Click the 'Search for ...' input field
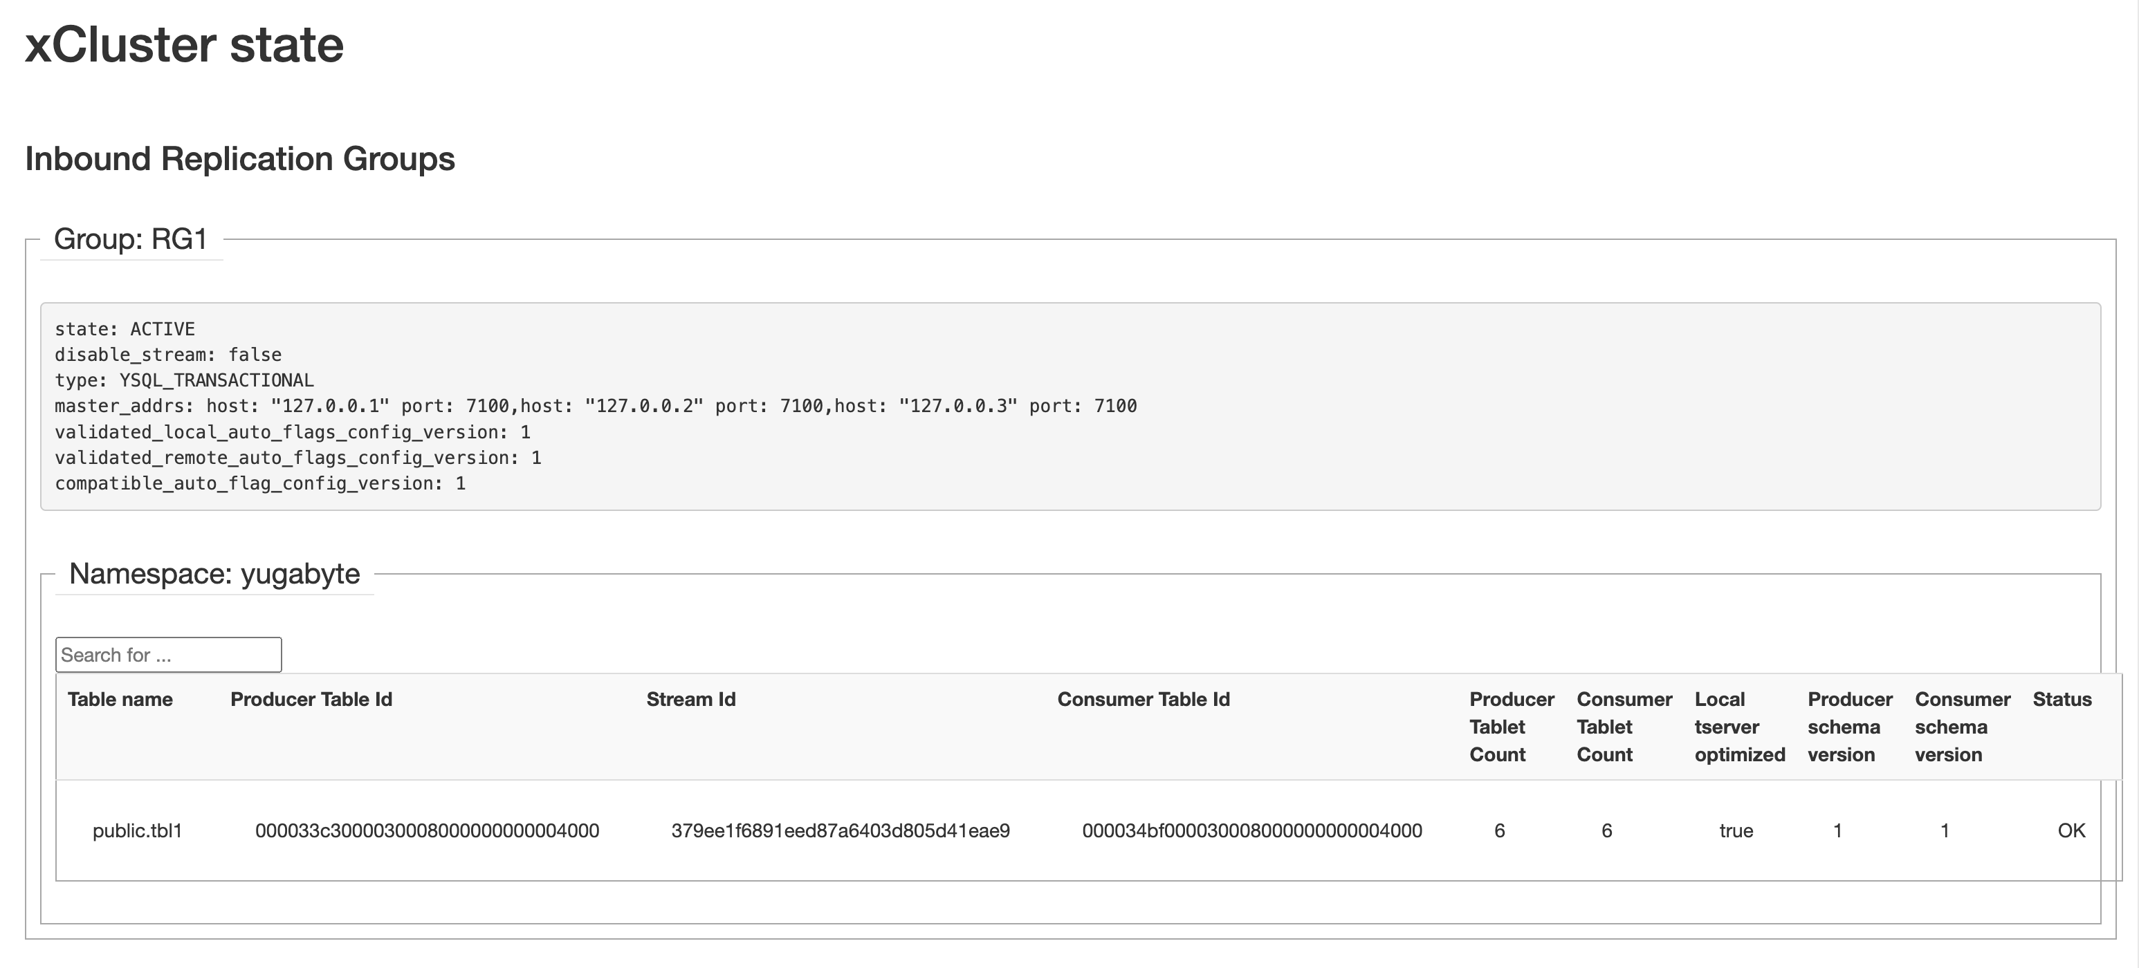 [169, 655]
